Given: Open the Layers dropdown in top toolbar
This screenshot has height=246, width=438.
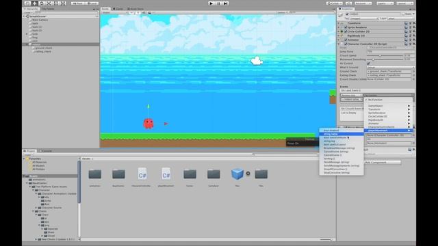Looking at the screenshot, I should 385,3.
